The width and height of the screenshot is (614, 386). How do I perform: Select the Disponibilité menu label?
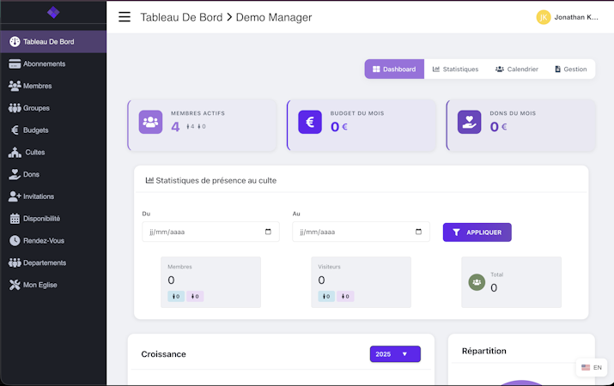tap(41, 219)
